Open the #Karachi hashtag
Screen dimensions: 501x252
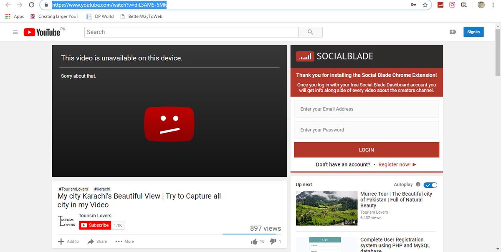coord(102,189)
